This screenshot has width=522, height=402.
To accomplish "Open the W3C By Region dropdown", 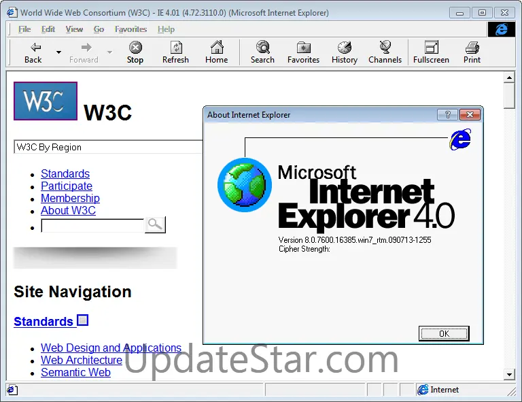I will tap(108, 147).
